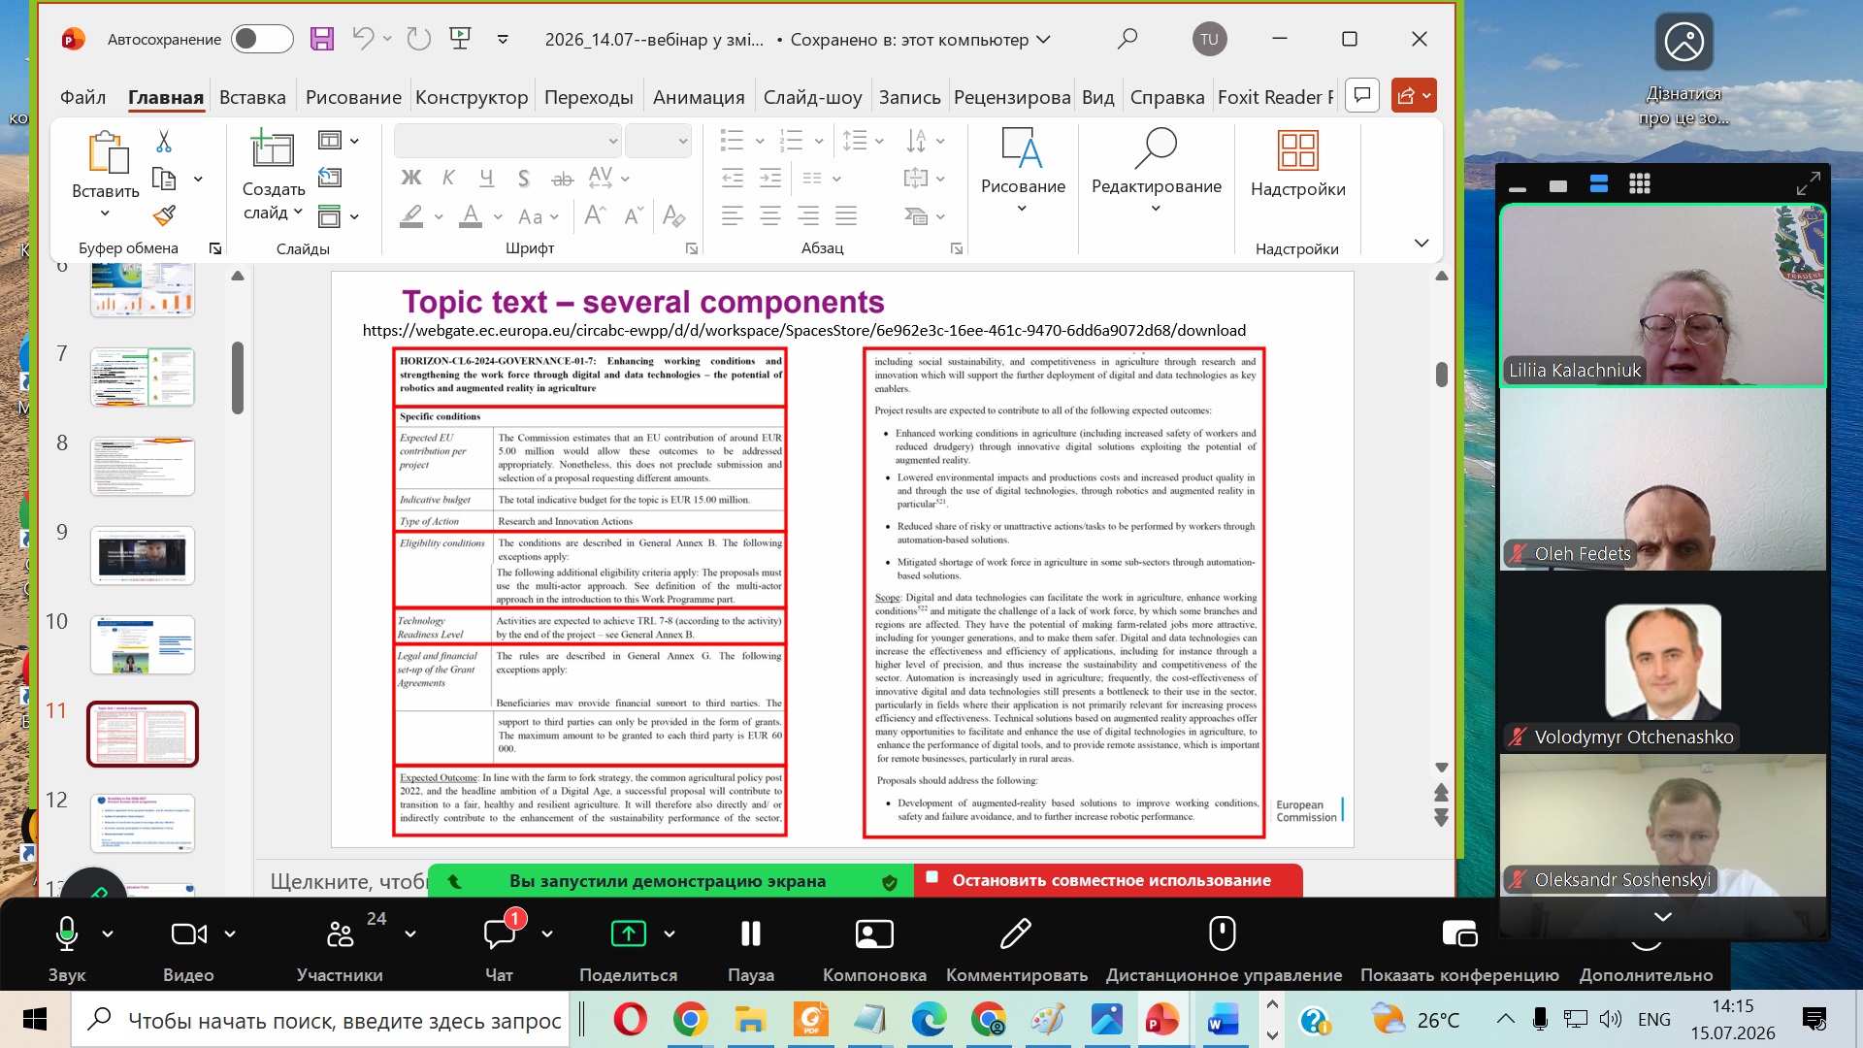Viewport: 1863px width, 1048px height.
Task: Expand the Paste (Вставить) dropdown arrow
Action: (x=105, y=213)
